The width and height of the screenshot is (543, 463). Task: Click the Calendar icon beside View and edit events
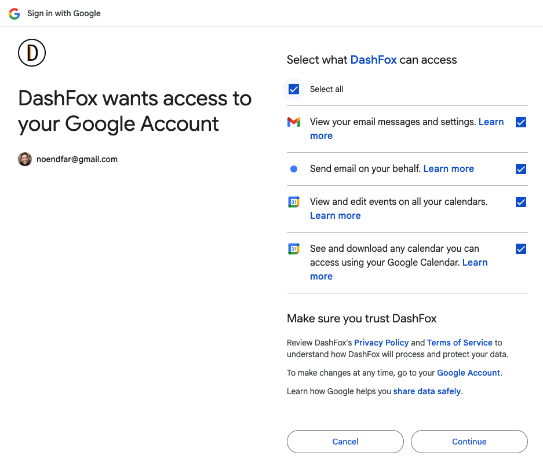pyautogui.click(x=294, y=201)
